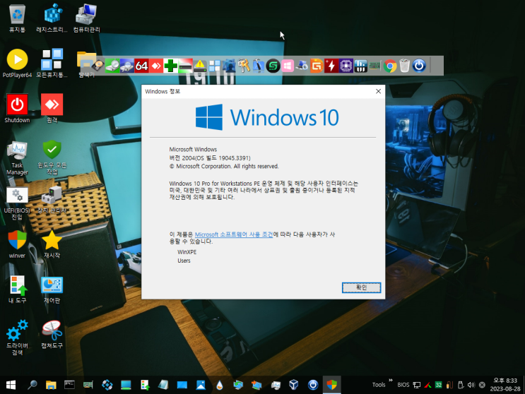Click the black green S icon in dock

(x=273, y=66)
